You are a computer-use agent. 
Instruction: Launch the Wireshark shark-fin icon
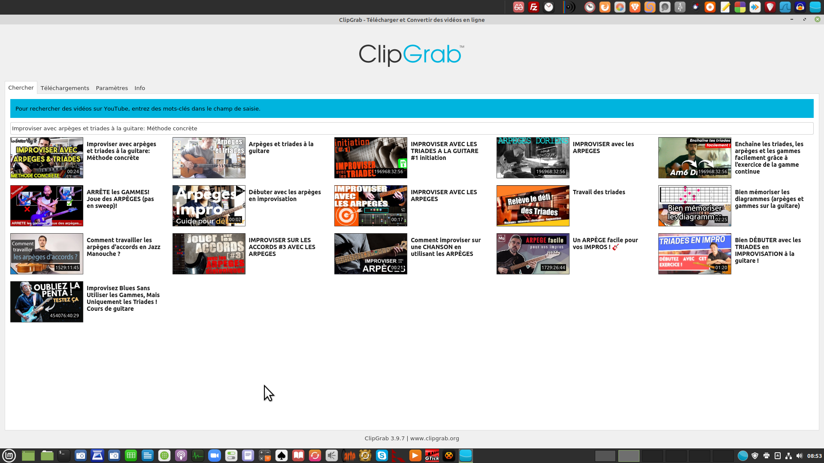point(785,7)
